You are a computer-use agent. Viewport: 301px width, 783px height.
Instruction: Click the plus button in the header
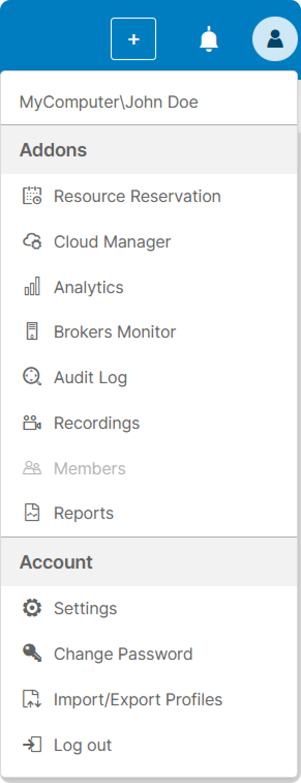pyautogui.click(x=133, y=39)
